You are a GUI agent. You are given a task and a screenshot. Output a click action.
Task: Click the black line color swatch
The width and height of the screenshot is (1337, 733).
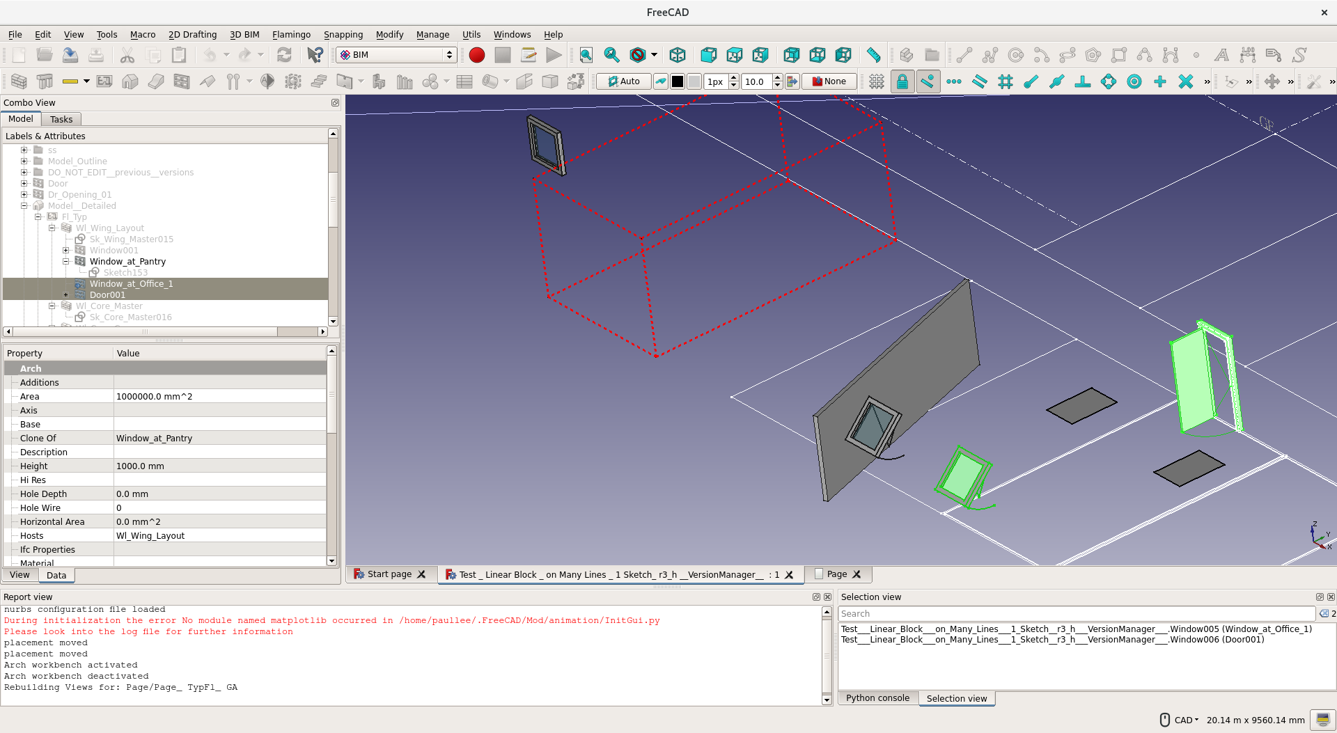click(x=678, y=81)
